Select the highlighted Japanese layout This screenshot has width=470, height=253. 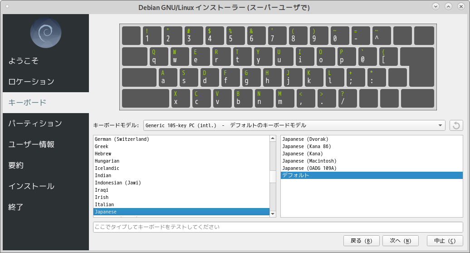pos(181,212)
